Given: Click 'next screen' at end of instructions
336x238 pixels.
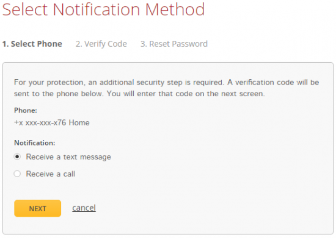Looking at the screenshot, I should point(243,94).
